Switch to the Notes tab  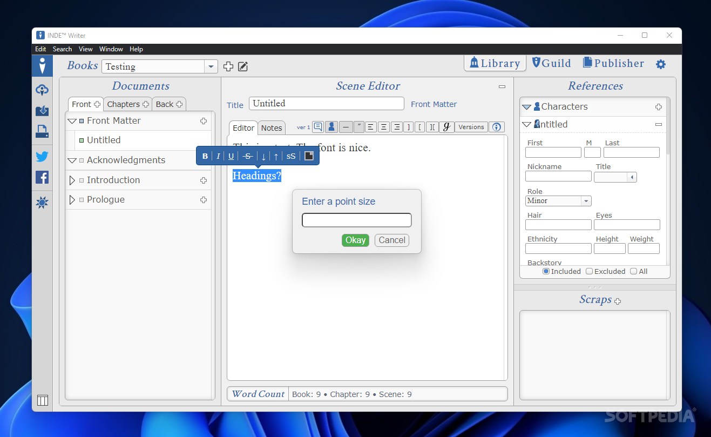click(272, 128)
